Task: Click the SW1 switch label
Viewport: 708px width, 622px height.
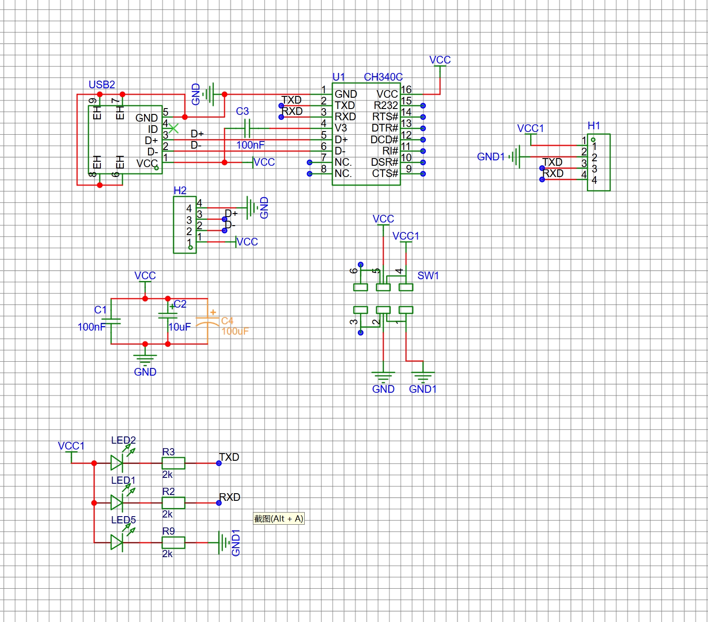Action: [x=428, y=276]
